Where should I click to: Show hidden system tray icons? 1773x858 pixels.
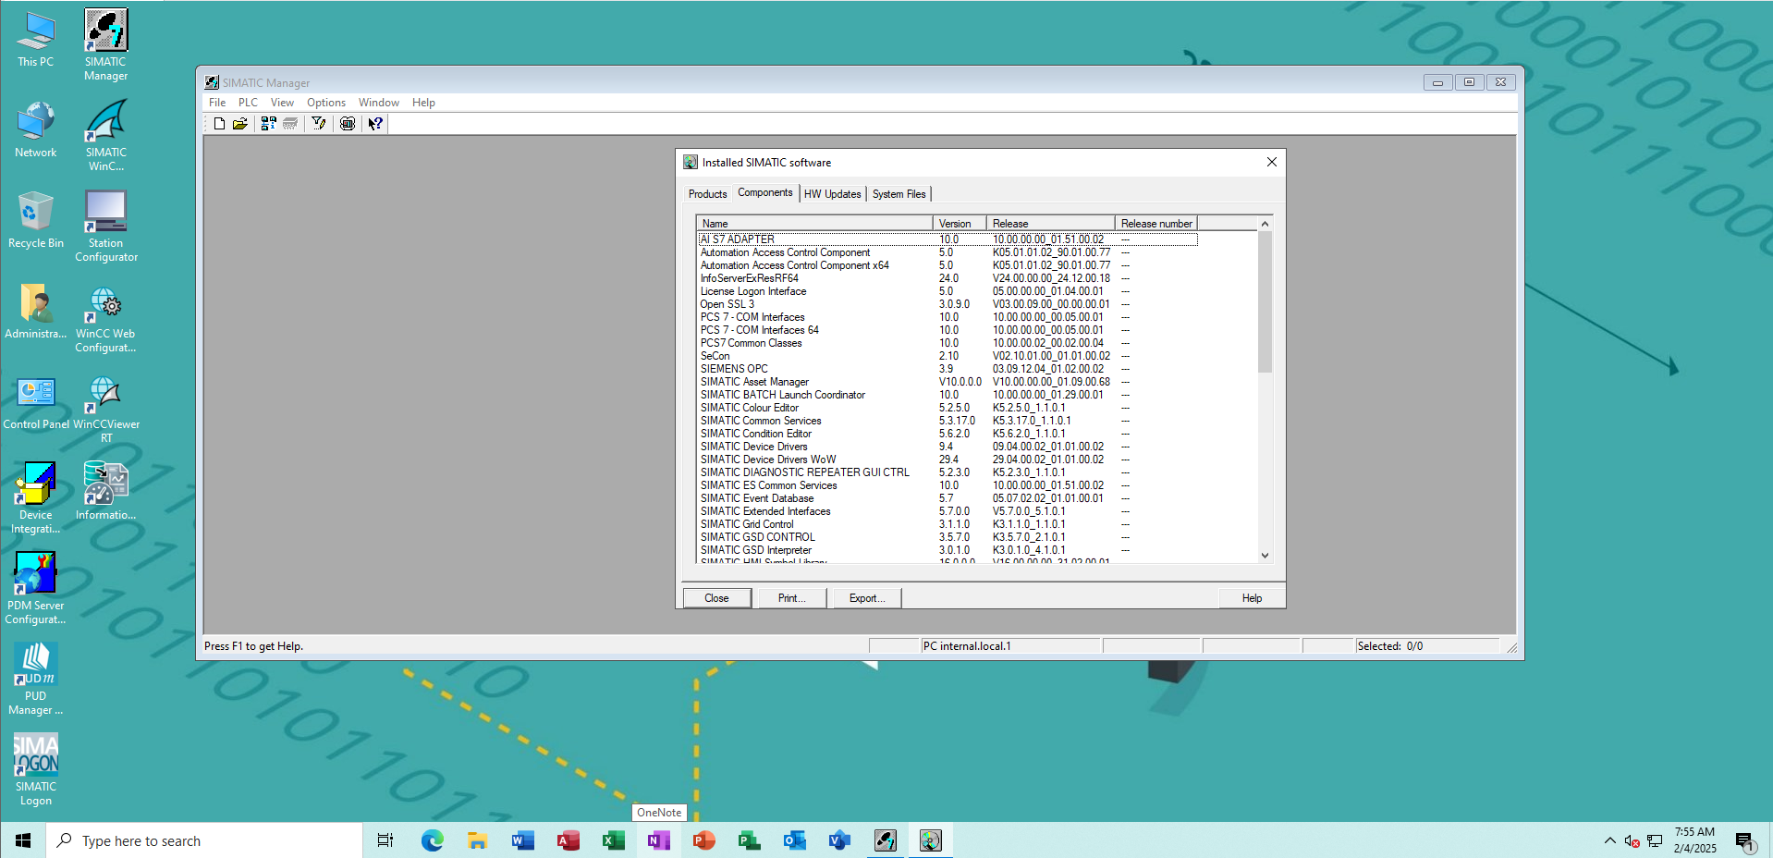[1610, 840]
